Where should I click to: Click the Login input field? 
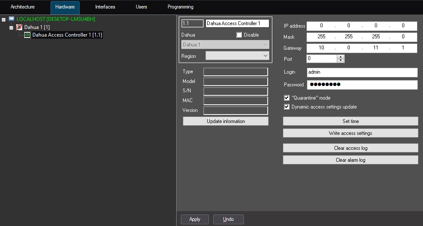pyautogui.click(x=362, y=72)
